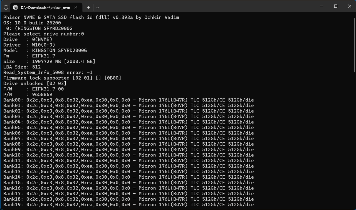356x210 pixels.
Task: Click the Bank08 flash ID row
Action: [128, 144]
